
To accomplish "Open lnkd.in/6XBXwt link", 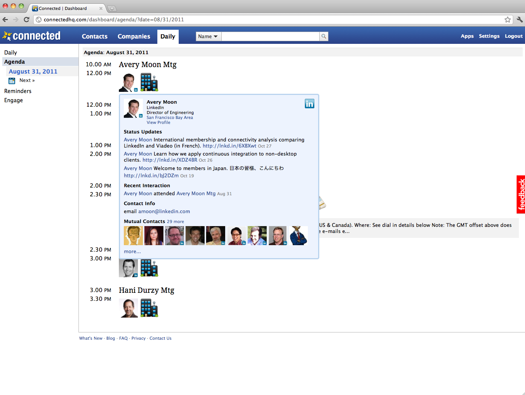I will click(229, 146).
